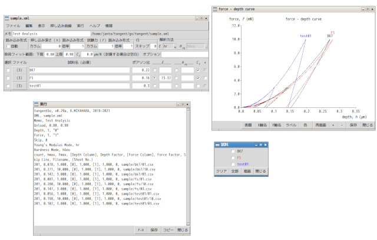Viewport: 377px width, 240px height.
Task: Expand the E analysis method dropdown (hr)
Action: [x=175, y=46]
